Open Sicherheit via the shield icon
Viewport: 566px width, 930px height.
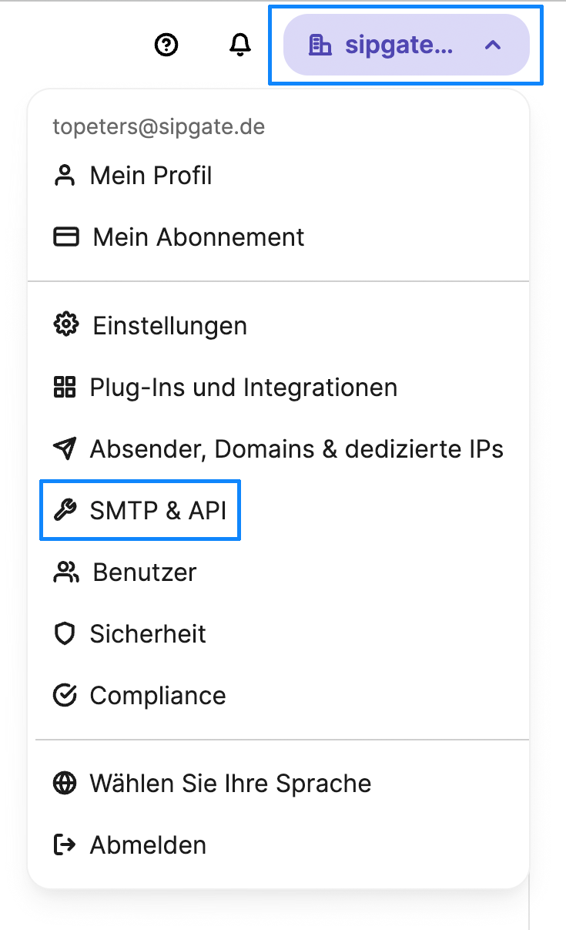coord(67,633)
